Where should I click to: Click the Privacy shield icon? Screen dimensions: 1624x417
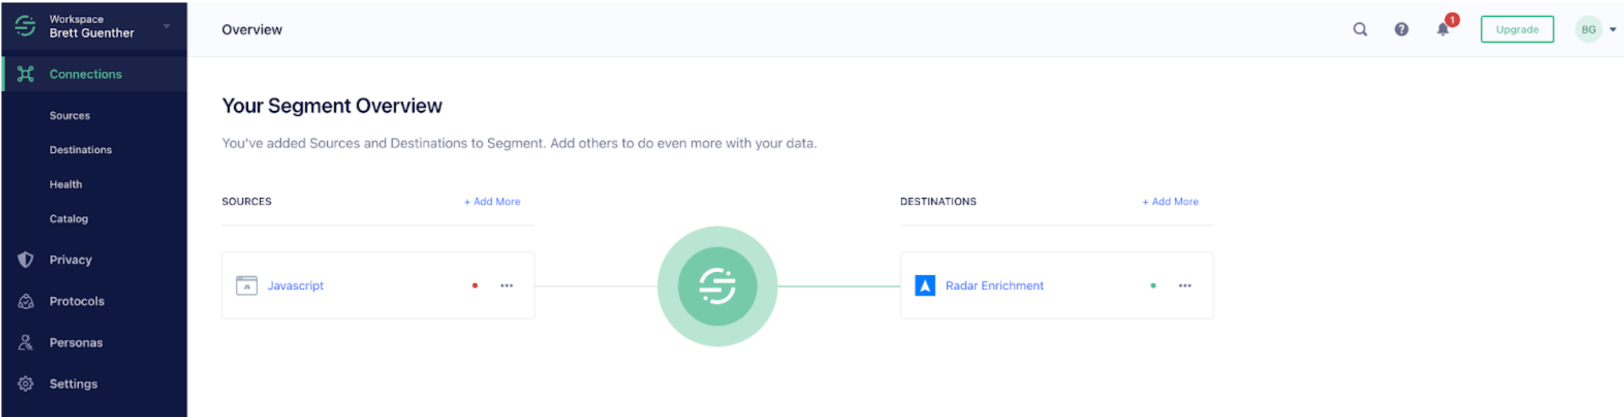[x=25, y=259]
